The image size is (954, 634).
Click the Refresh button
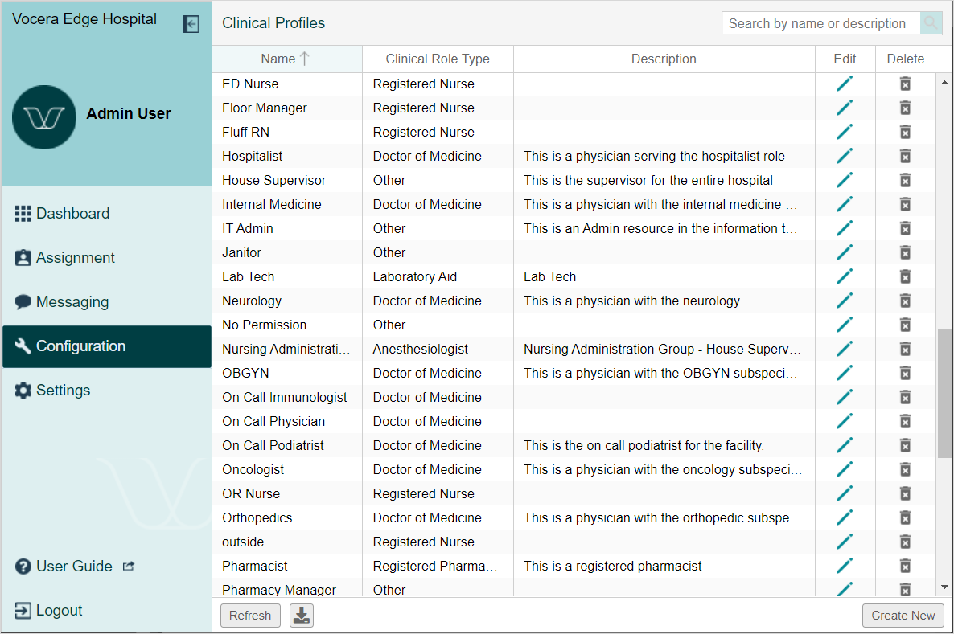pos(250,615)
